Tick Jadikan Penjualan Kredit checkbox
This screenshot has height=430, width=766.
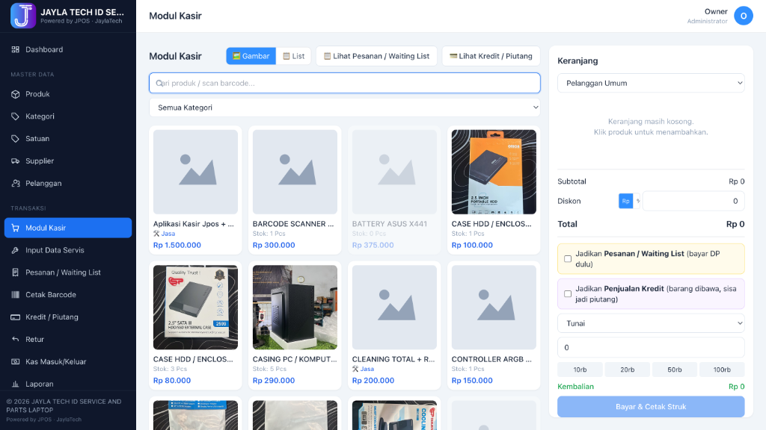click(568, 294)
